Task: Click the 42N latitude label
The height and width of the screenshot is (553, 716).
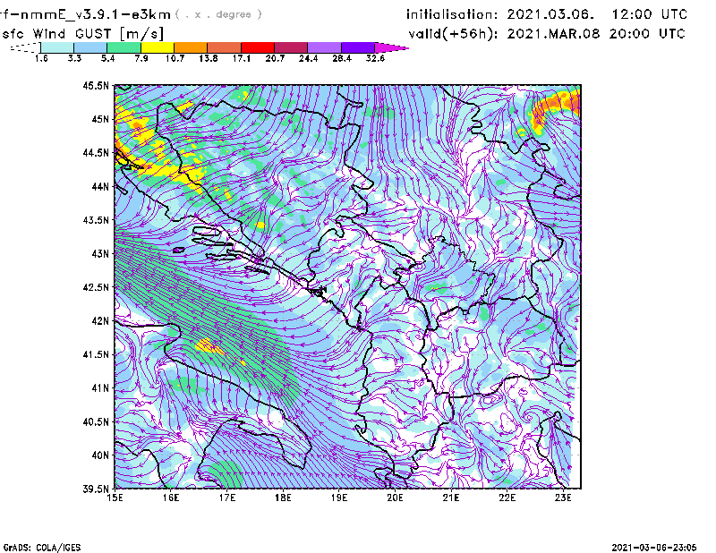Action: pyautogui.click(x=100, y=320)
